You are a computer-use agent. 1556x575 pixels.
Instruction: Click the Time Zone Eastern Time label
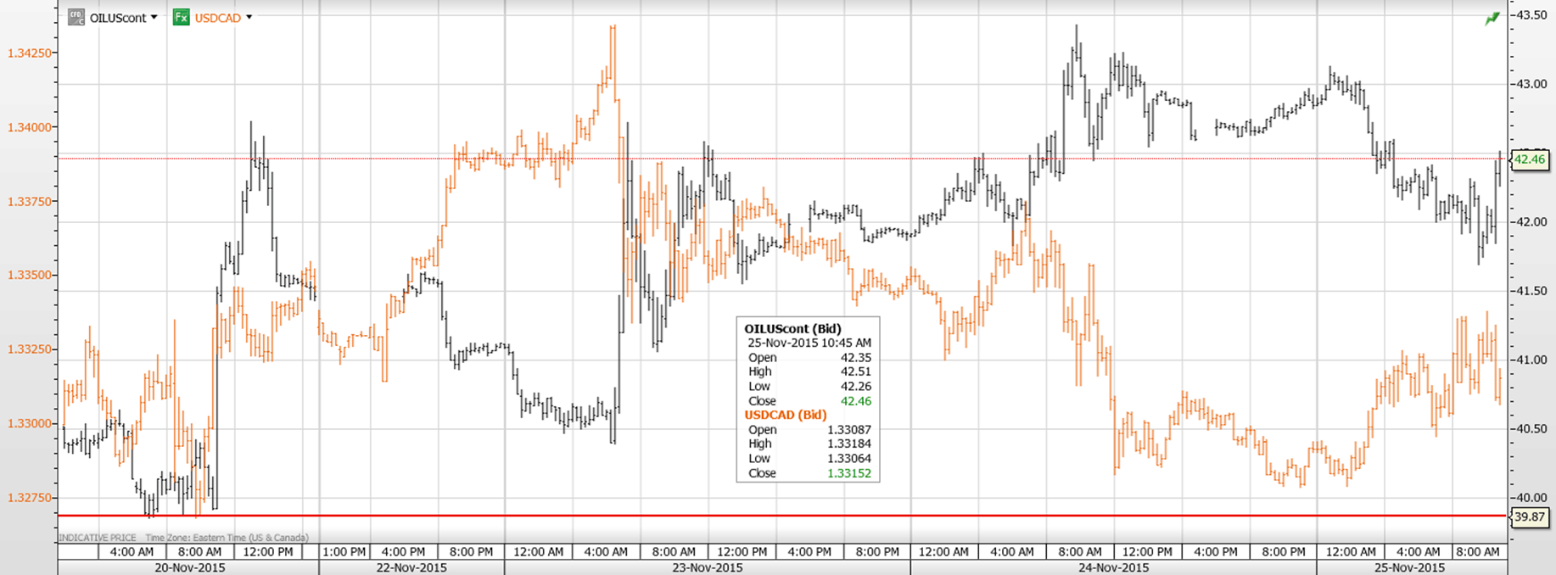point(227,538)
